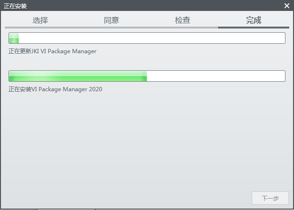Click the 正在安装 window title text
294x210 pixels.
(x=15, y=6)
